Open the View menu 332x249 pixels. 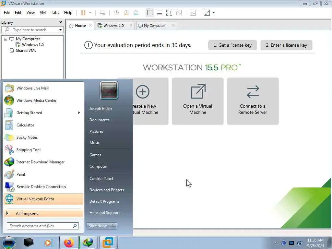pyautogui.click(x=30, y=13)
